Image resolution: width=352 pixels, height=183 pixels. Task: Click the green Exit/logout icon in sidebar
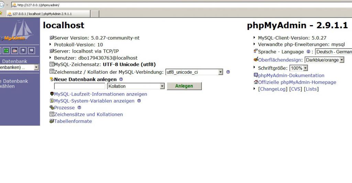pyautogui.click(x=6, y=51)
